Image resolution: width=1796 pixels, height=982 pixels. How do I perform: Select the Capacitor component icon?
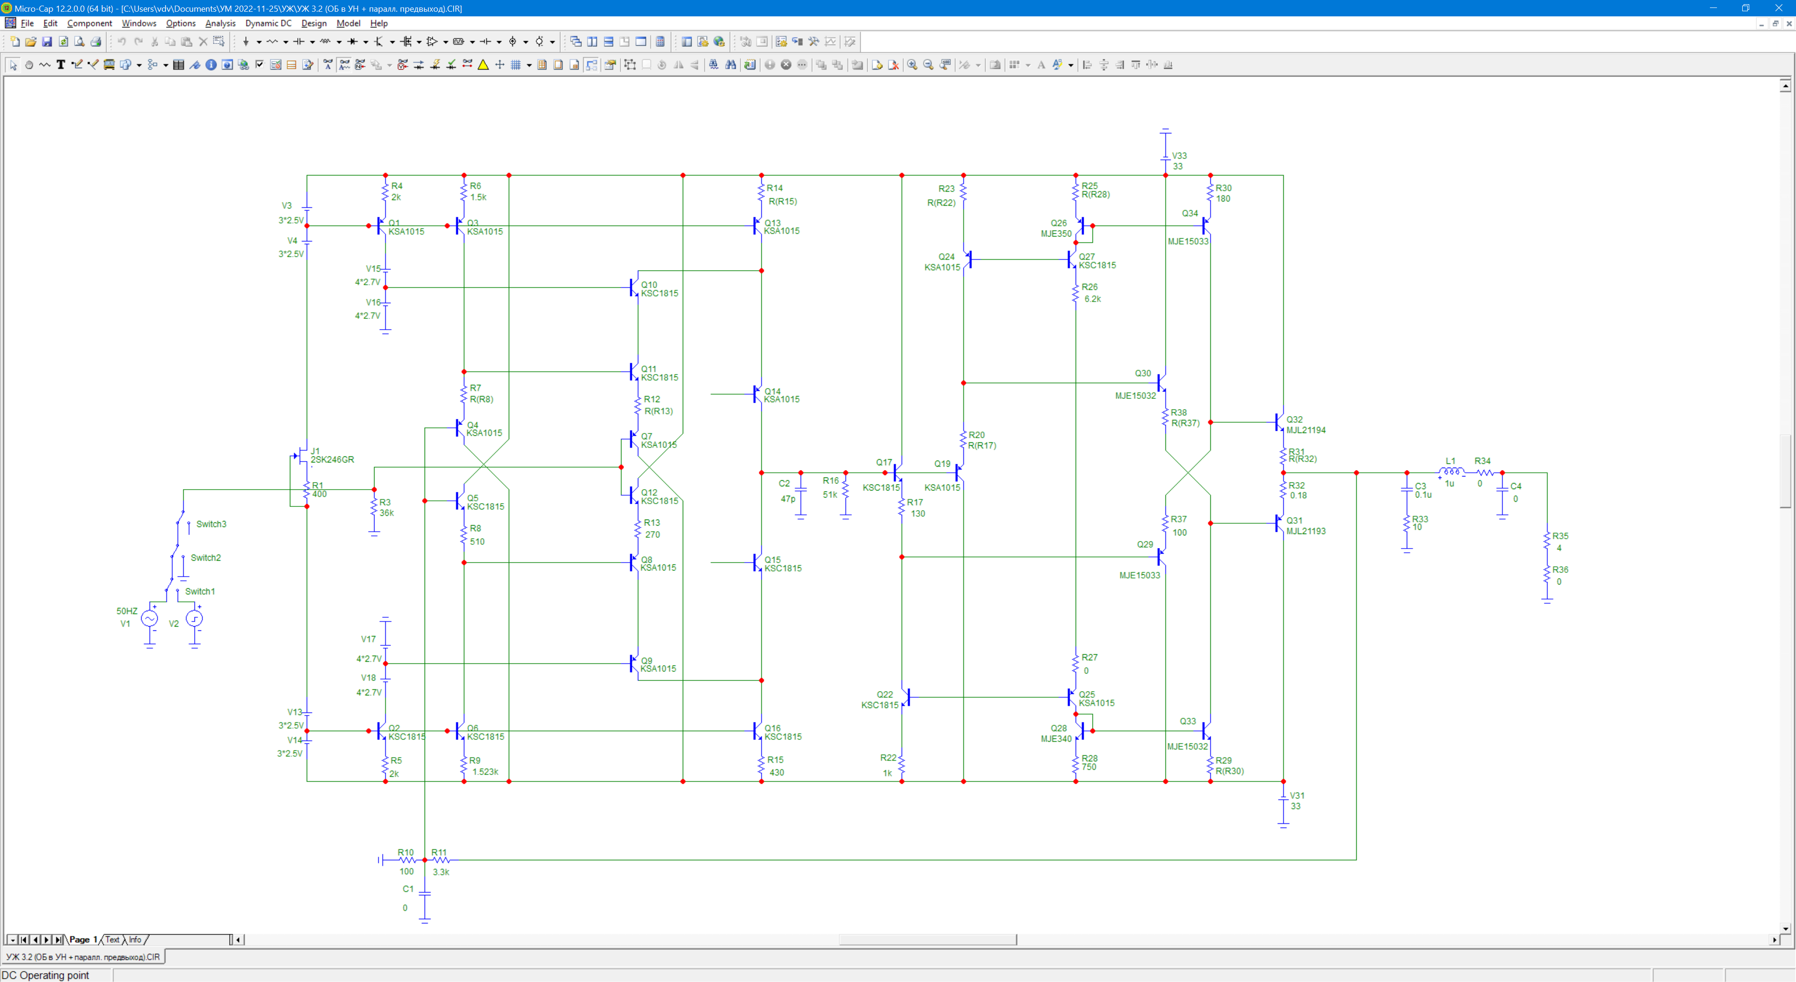click(x=299, y=42)
